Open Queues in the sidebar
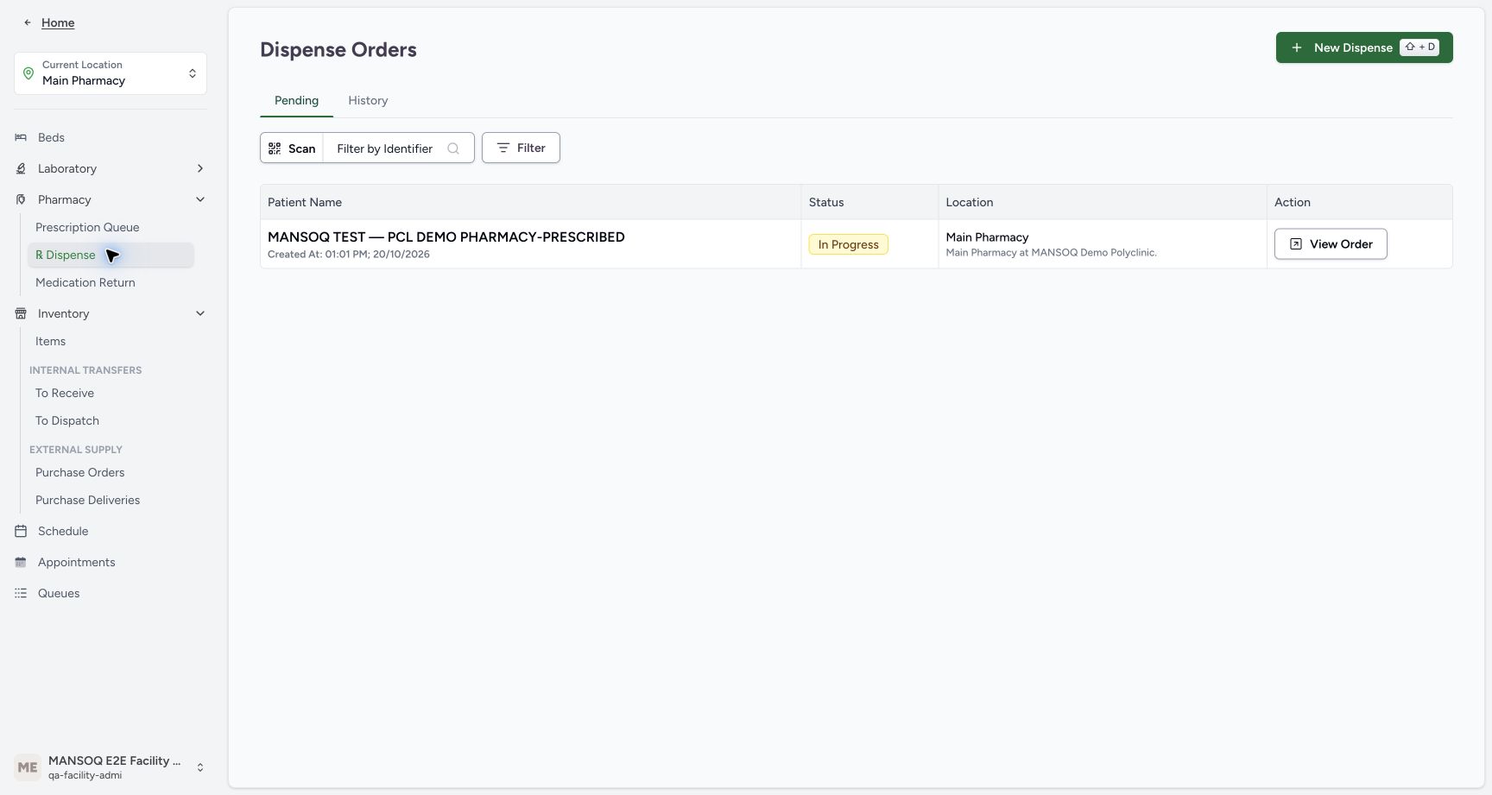The width and height of the screenshot is (1492, 795). (x=59, y=593)
